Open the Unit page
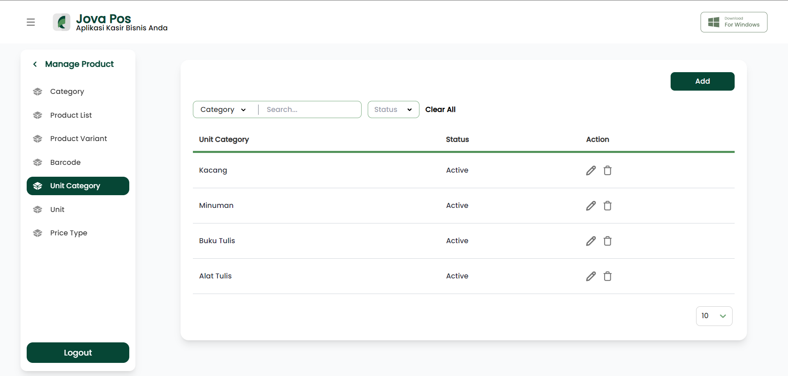 click(78, 210)
